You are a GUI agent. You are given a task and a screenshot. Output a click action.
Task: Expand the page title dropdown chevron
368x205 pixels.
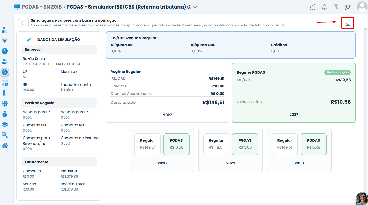tap(195, 7)
